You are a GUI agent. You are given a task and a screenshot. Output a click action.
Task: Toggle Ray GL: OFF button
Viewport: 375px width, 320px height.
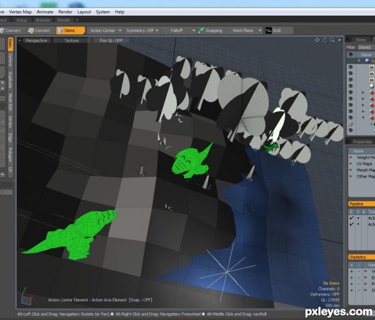111,41
